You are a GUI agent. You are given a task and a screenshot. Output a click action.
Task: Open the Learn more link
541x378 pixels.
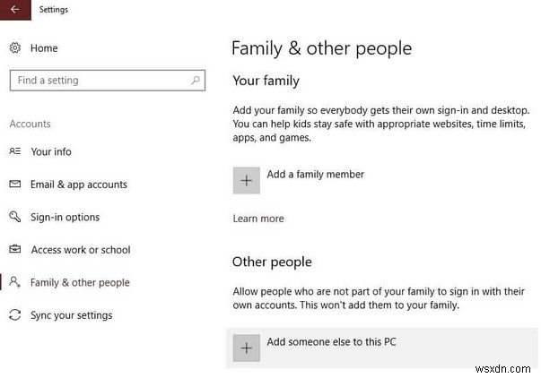258,219
